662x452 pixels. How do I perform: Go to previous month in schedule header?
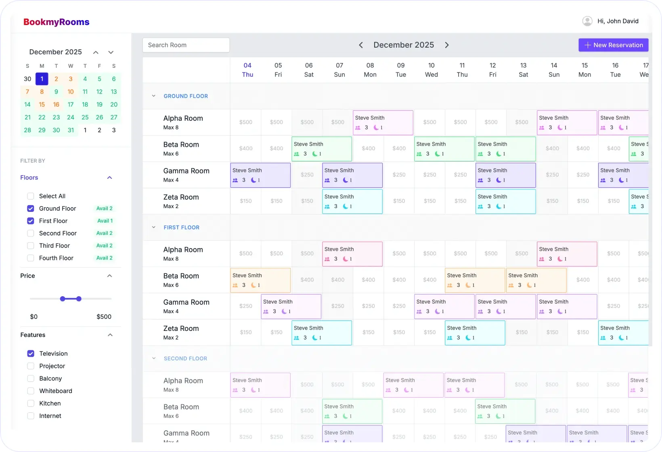tap(361, 45)
